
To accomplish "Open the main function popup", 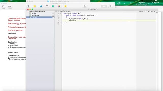I will pyautogui.click(x=141, y=11).
